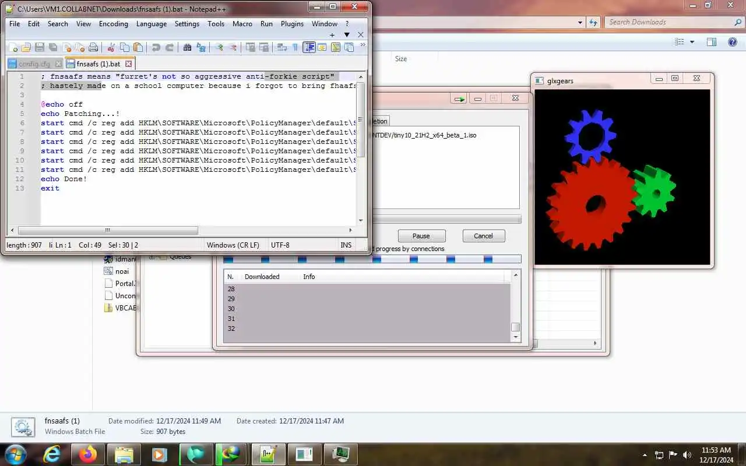
Task: Click the Redo toolbar icon
Action: (169, 48)
